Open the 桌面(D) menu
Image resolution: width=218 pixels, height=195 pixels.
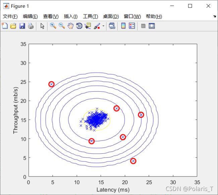[111, 16]
